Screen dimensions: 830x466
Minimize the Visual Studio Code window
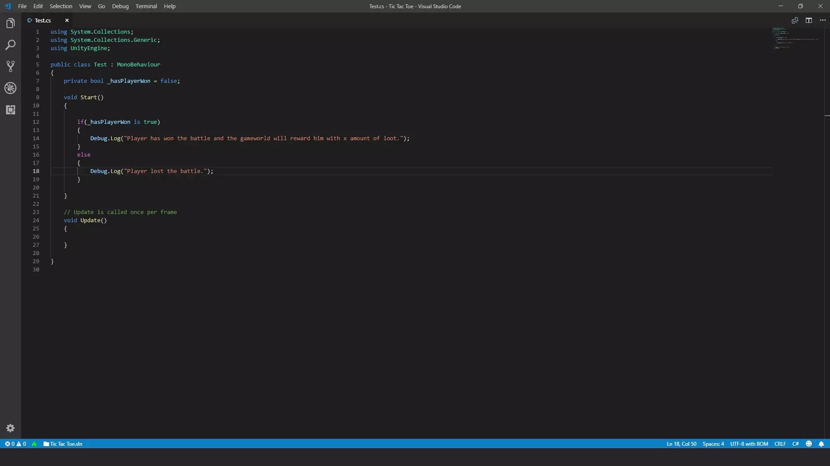tap(781, 6)
